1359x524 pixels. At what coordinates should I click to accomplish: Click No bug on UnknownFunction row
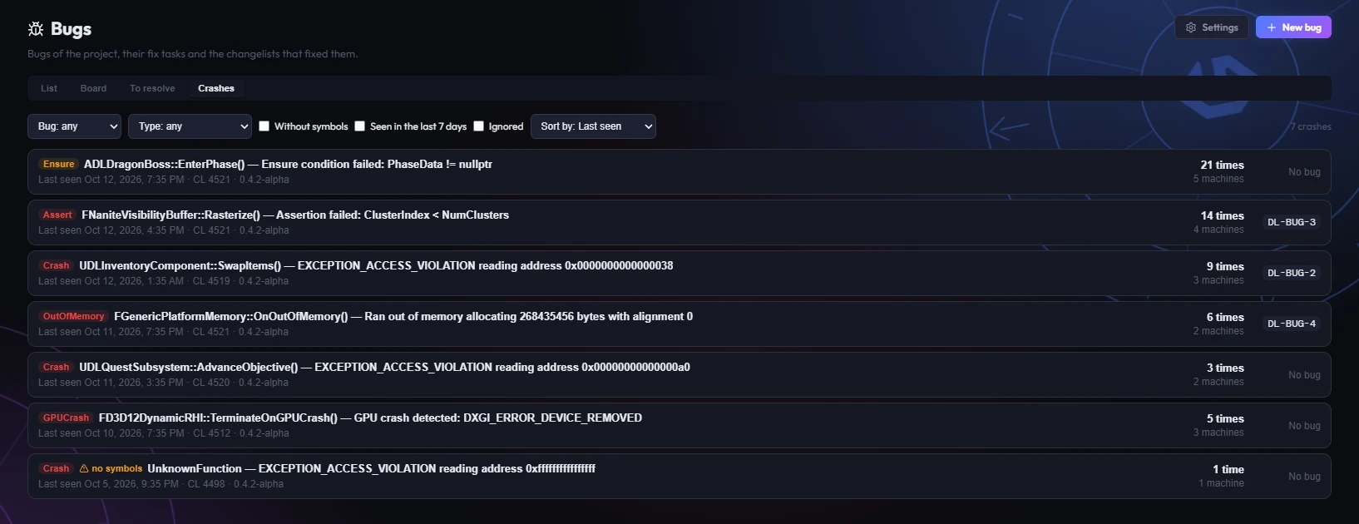click(1304, 477)
